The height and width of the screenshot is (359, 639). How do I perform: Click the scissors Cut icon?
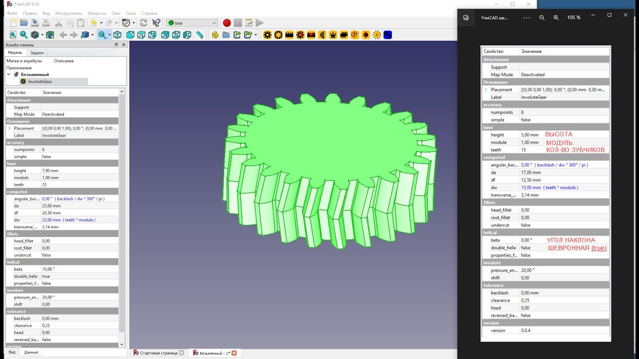click(59, 23)
